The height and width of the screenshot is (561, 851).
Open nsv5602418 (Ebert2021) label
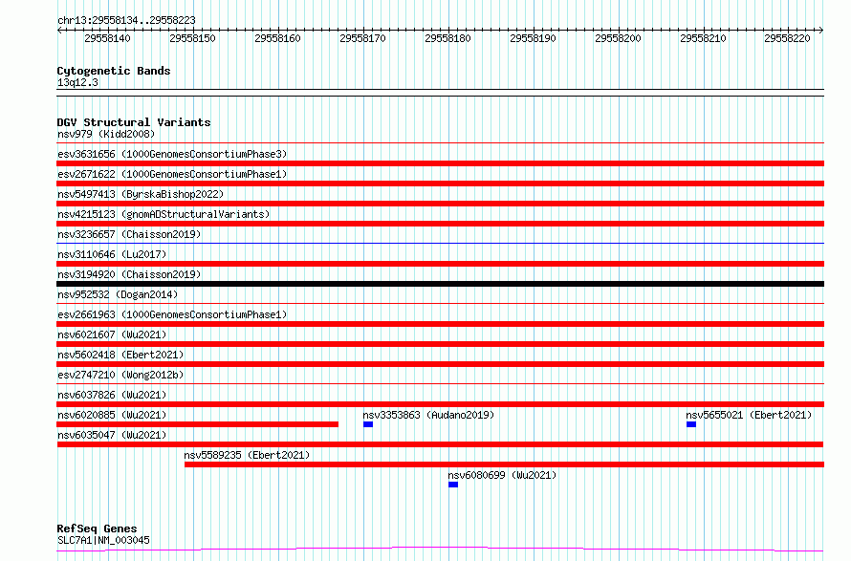pyautogui.click(x=120, y=355)
